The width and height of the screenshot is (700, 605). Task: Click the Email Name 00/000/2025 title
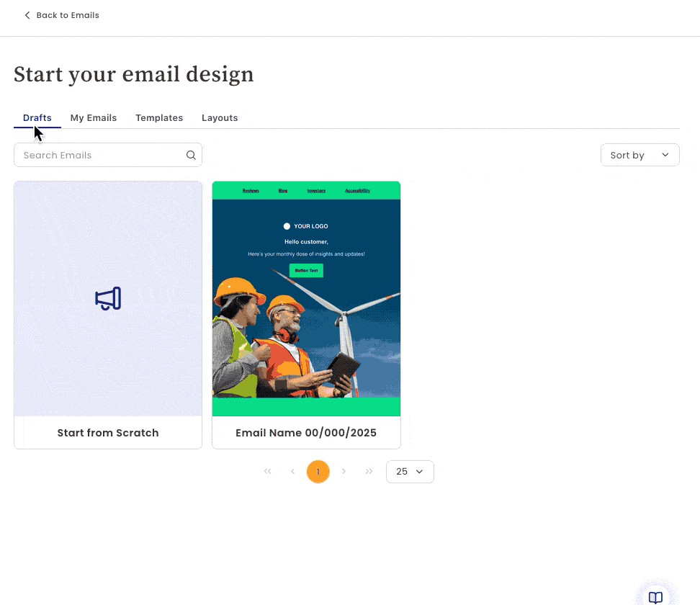(x=306, y=433)
